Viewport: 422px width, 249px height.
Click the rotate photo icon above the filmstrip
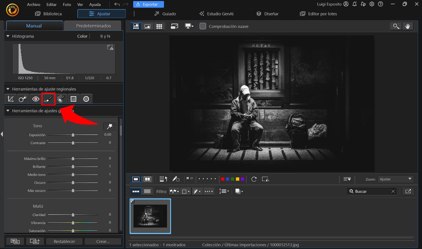pyautogui.click(x=254, y=179)
